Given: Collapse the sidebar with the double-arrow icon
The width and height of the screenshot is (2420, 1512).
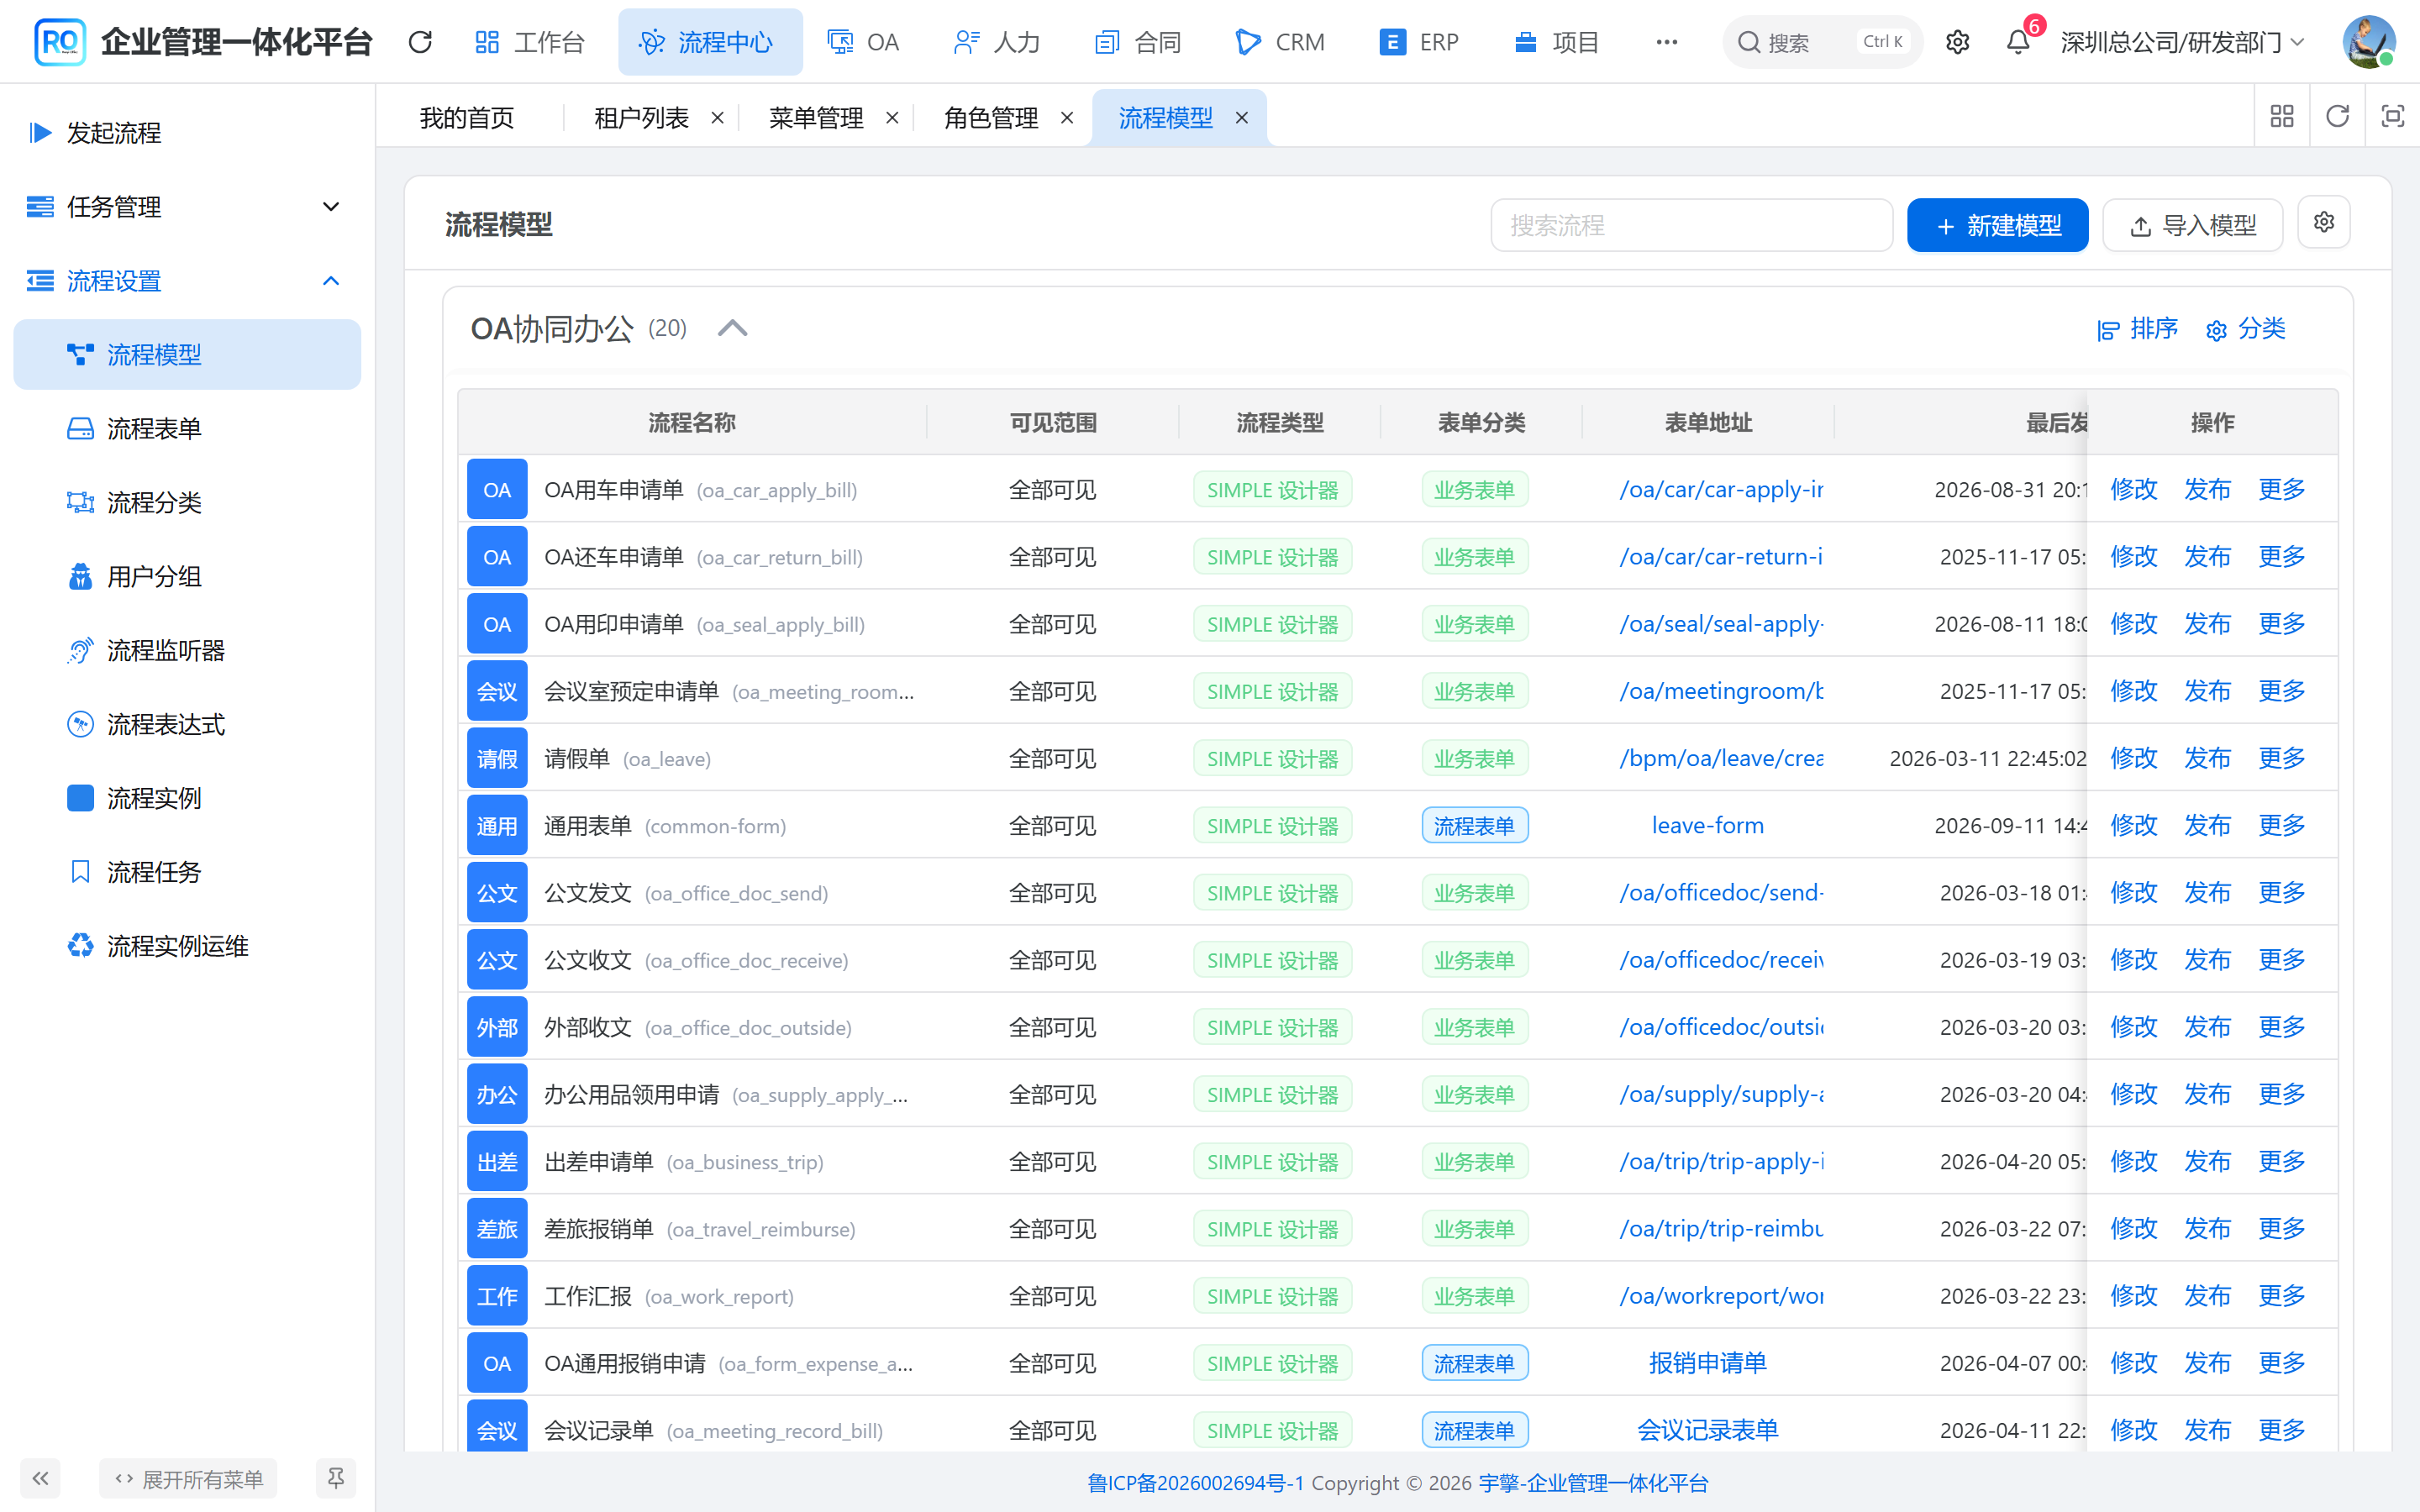Looking at the screenshot, I should [x=40, y=1478].
